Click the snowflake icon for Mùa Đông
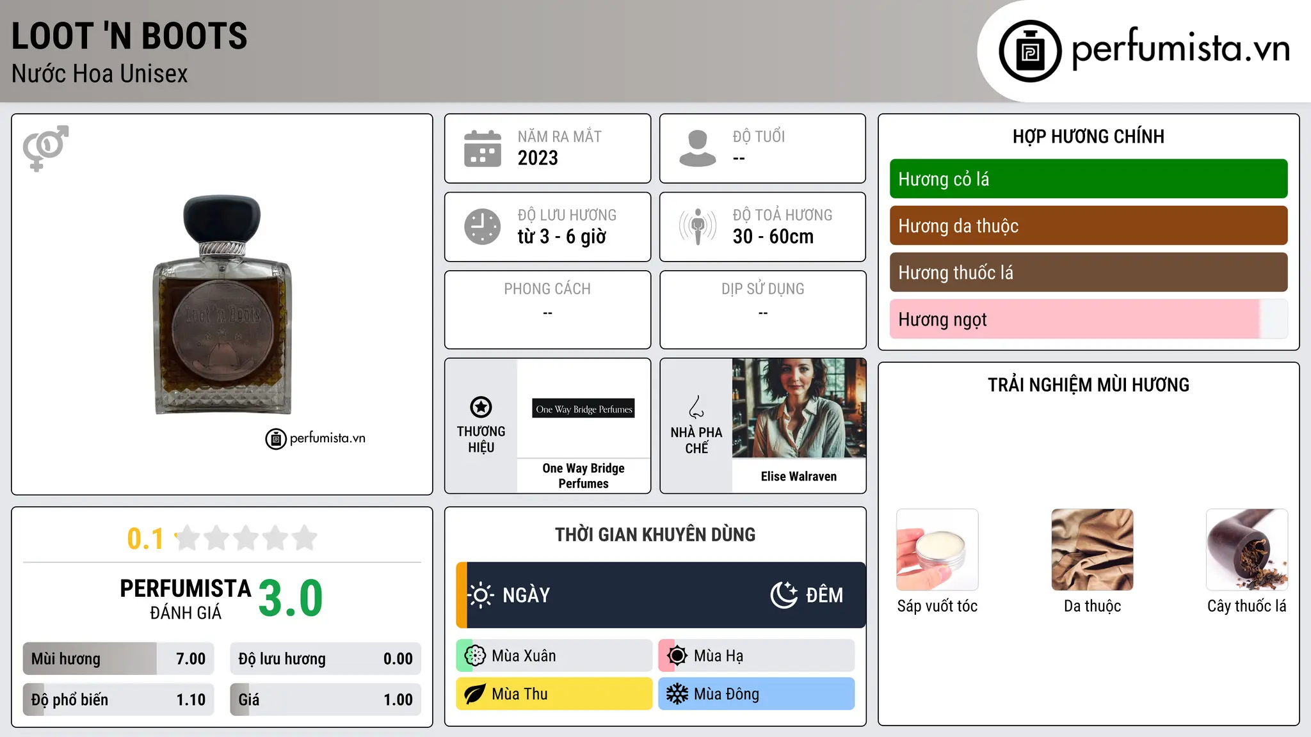Screen dimensions: 1311x737 pos(677,694)
